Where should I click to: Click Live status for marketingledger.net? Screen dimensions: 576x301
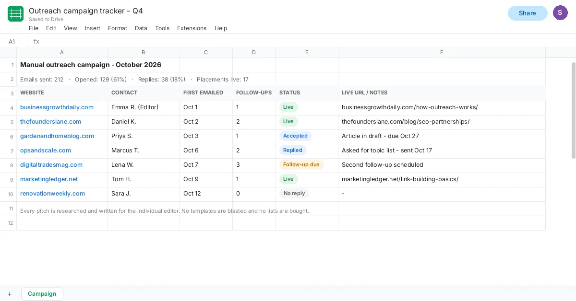(288, 179)
